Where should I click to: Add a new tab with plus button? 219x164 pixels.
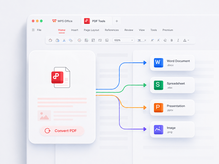(x=117, y=21)
